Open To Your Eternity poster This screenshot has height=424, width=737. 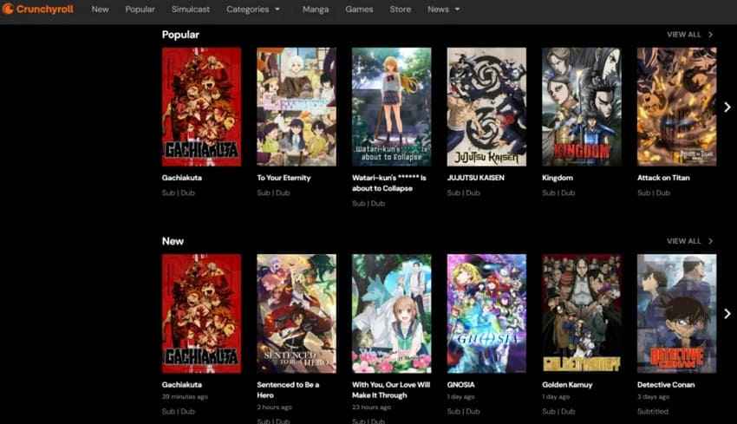point(297,107)
